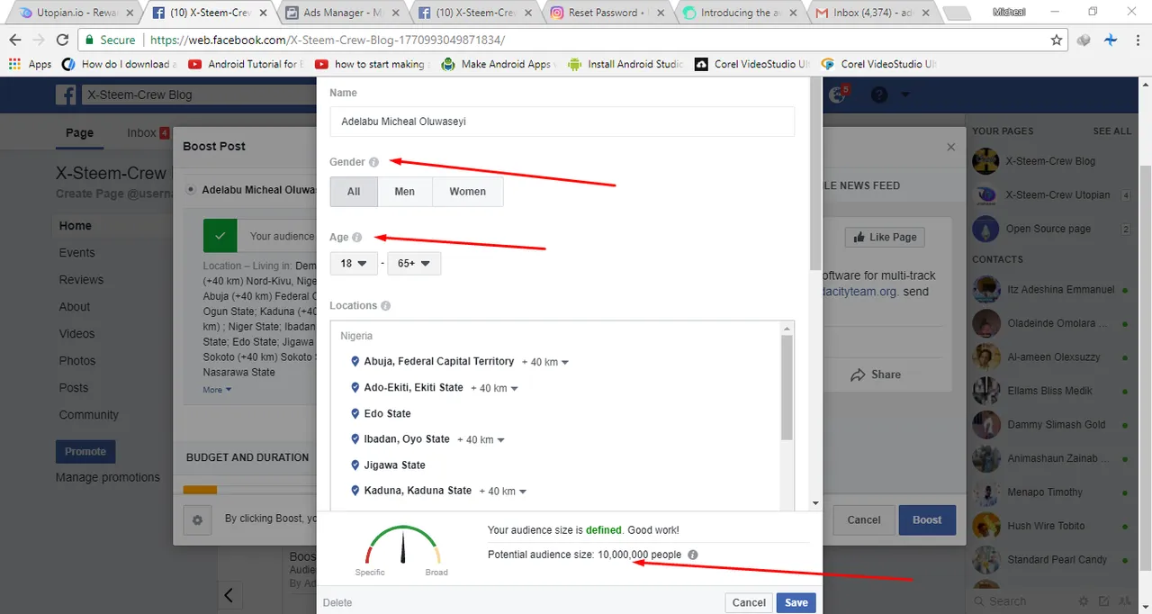This screenshot has height=614, width=1152.
Task: Click the previous arrow below Boost Post
Action: (229, 595)
